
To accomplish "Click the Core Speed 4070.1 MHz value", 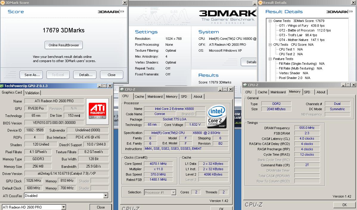I will point(158,164).
